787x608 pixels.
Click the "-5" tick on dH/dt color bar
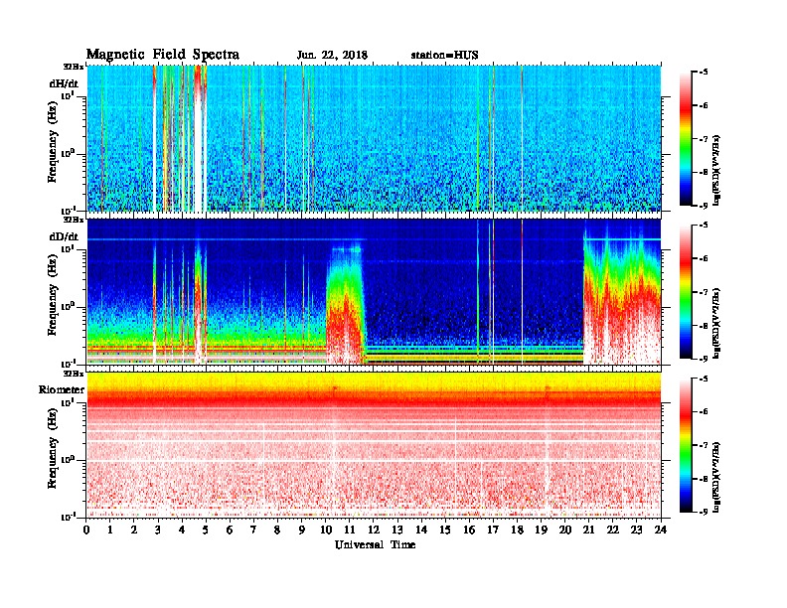704,73
